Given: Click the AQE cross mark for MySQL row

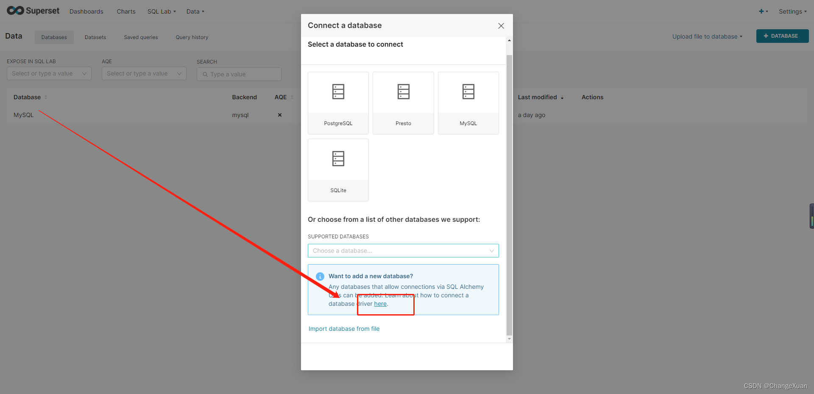Looking at the screenshot, I should click(280, 115).
